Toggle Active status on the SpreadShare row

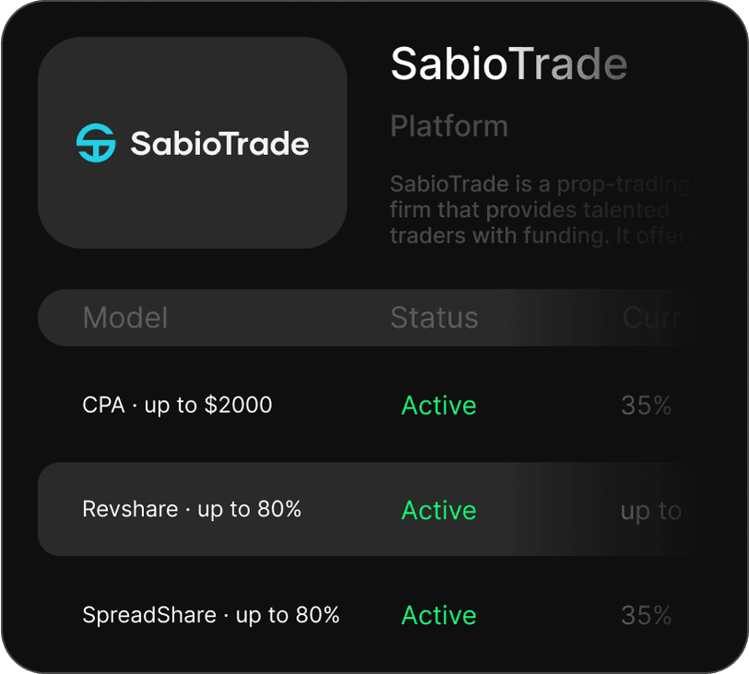[x=439, y=615]
